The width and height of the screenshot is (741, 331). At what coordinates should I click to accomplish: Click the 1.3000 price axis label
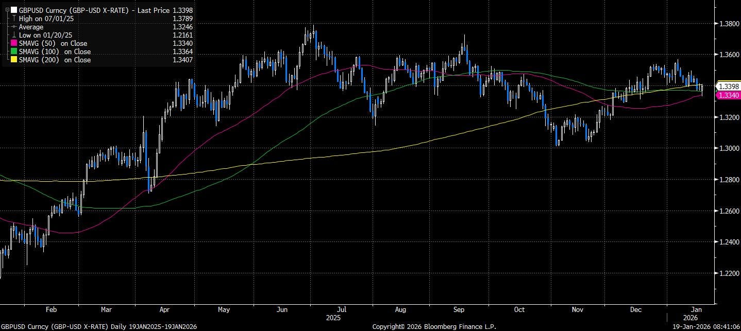pyautogui.click(x=729, y=148)
